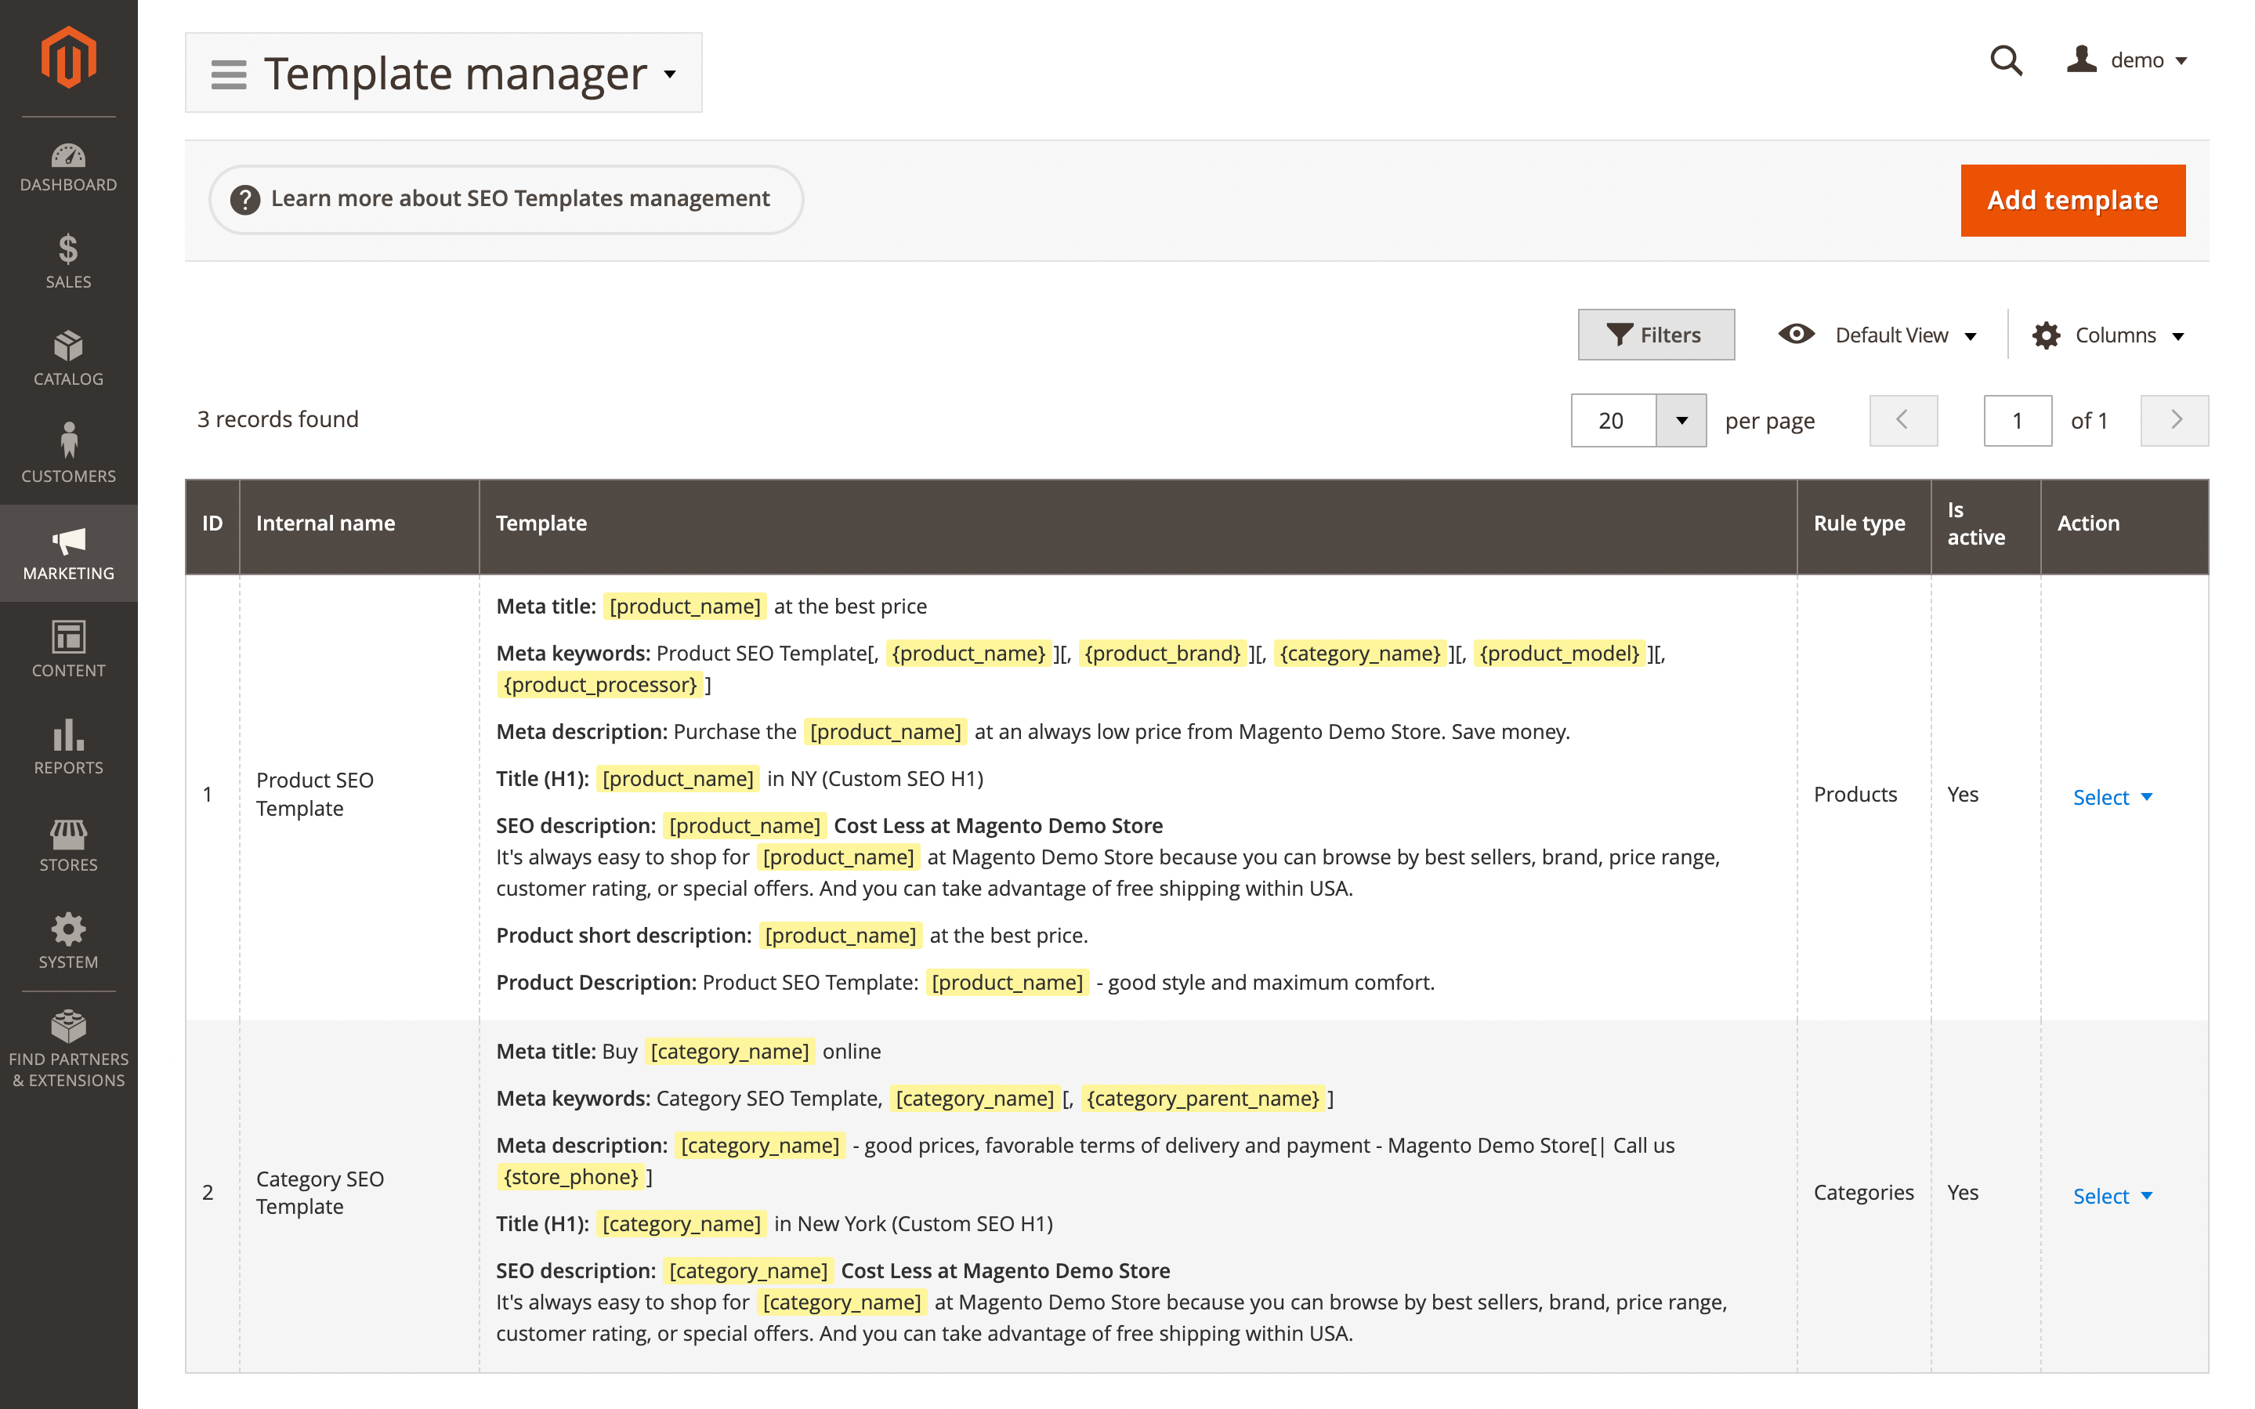
Task: Go to the previous page arrow
Action: pos(1903,420)
